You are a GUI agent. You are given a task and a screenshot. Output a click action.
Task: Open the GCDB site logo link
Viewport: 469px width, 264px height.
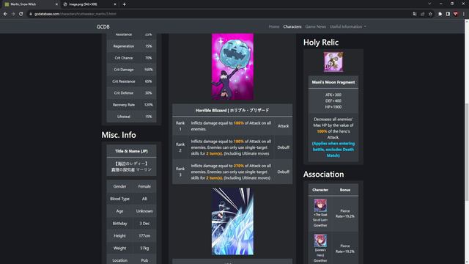click(103, 26)
